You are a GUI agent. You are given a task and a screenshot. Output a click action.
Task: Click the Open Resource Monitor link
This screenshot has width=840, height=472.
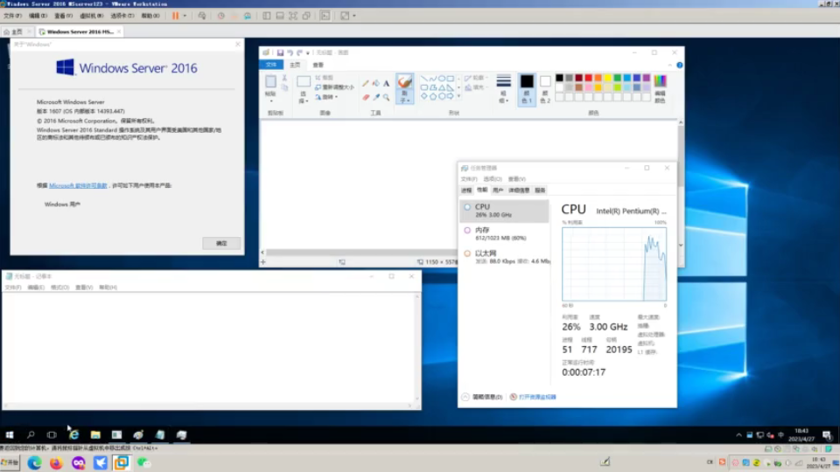(x=534, y=397)
